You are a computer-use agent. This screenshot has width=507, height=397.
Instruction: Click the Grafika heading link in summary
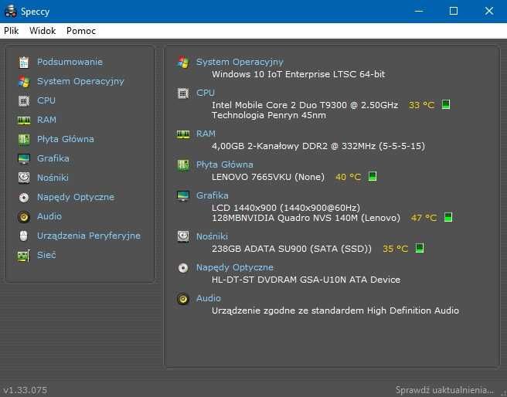point(212,195)
